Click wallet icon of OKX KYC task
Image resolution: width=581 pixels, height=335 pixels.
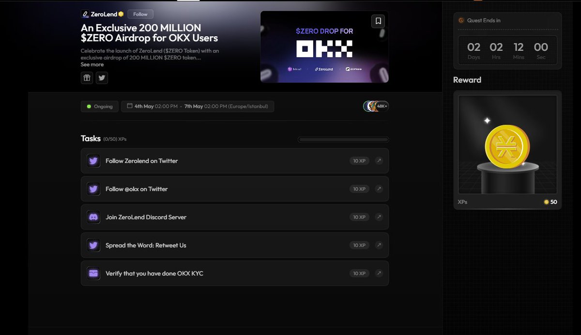tap(93, 273)
